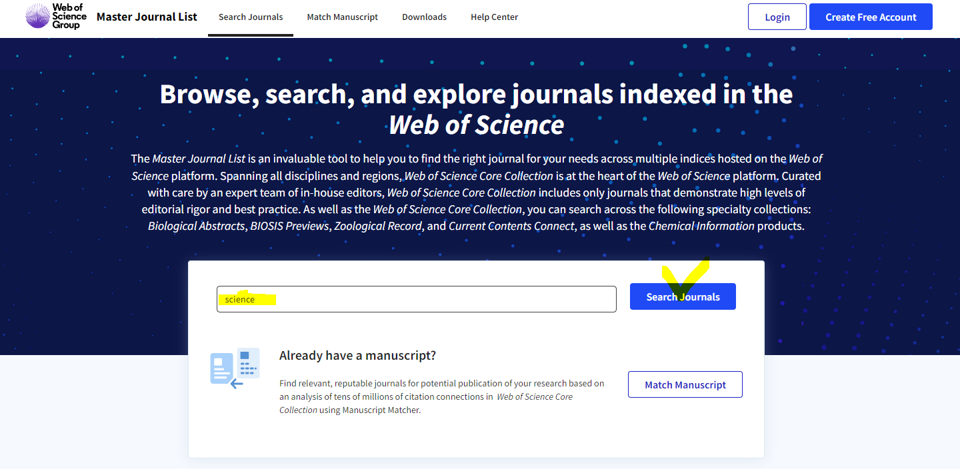Focus the journal search box containing 'science'
Viewport: 960px width, 469px height.
[416, 299]
